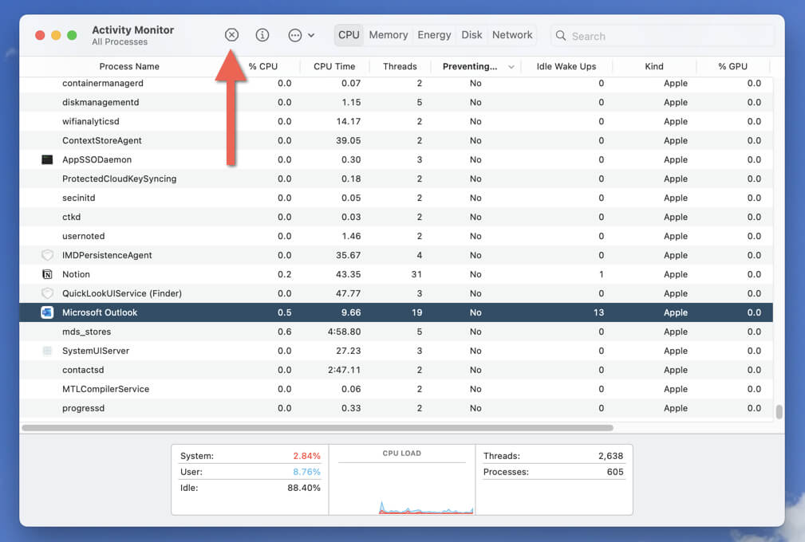Click the Stop process (X) toolbar icon

coord(231,35)
